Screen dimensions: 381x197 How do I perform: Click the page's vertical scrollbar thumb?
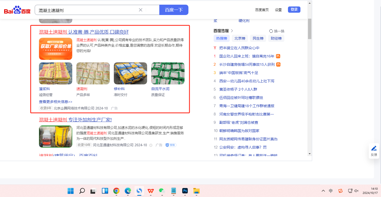(x=310, y=29)
